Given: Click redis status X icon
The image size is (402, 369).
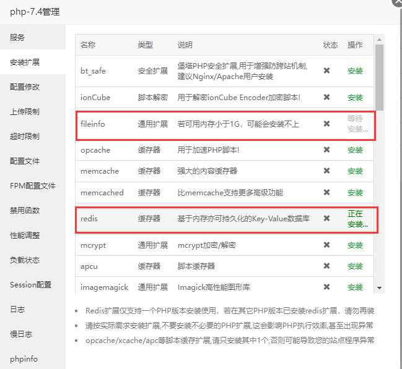Looking at the screenshot, I should tap(326, 218).
